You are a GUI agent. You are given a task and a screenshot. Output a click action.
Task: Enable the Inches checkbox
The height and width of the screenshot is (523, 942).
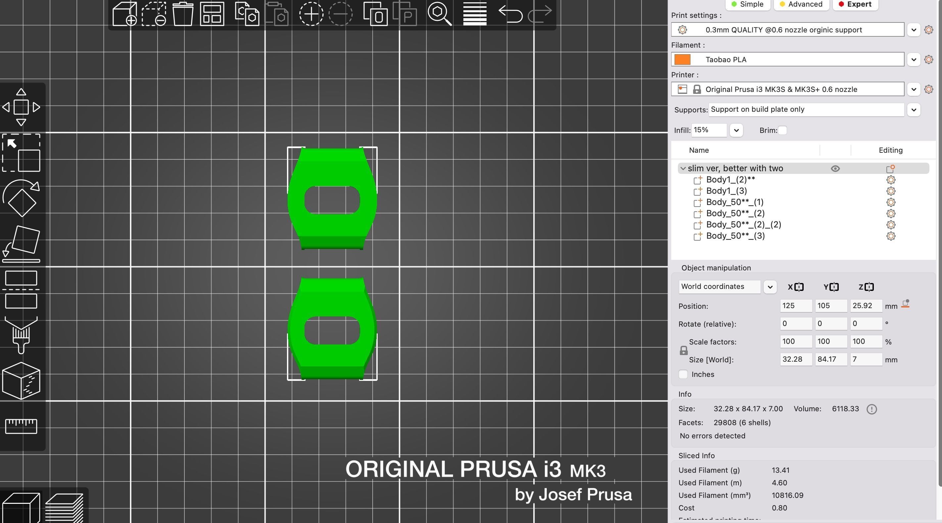coord(683,374)
